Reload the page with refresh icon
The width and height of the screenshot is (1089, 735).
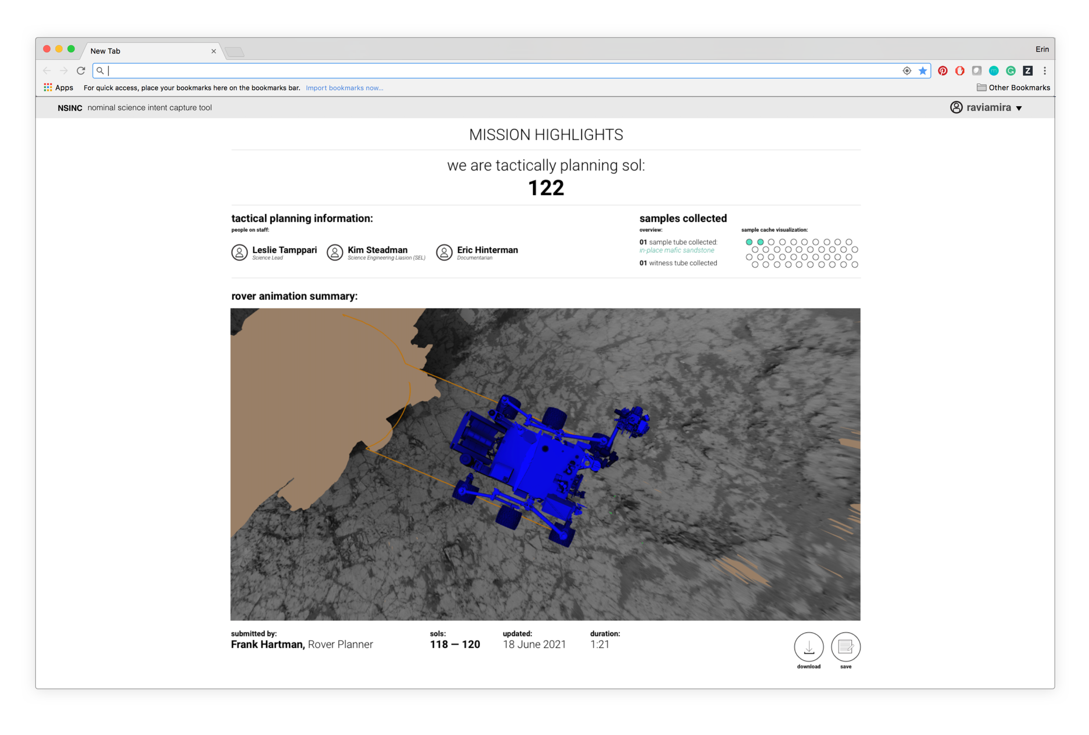(x=81, y=71)
